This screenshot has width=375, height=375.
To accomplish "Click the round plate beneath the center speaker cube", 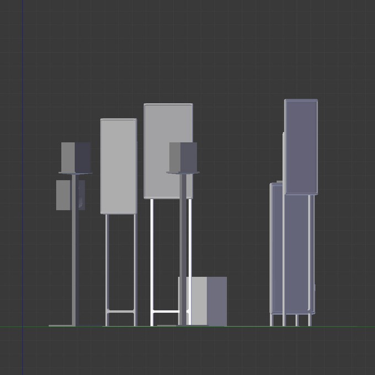I will click(x=183, y=173).
